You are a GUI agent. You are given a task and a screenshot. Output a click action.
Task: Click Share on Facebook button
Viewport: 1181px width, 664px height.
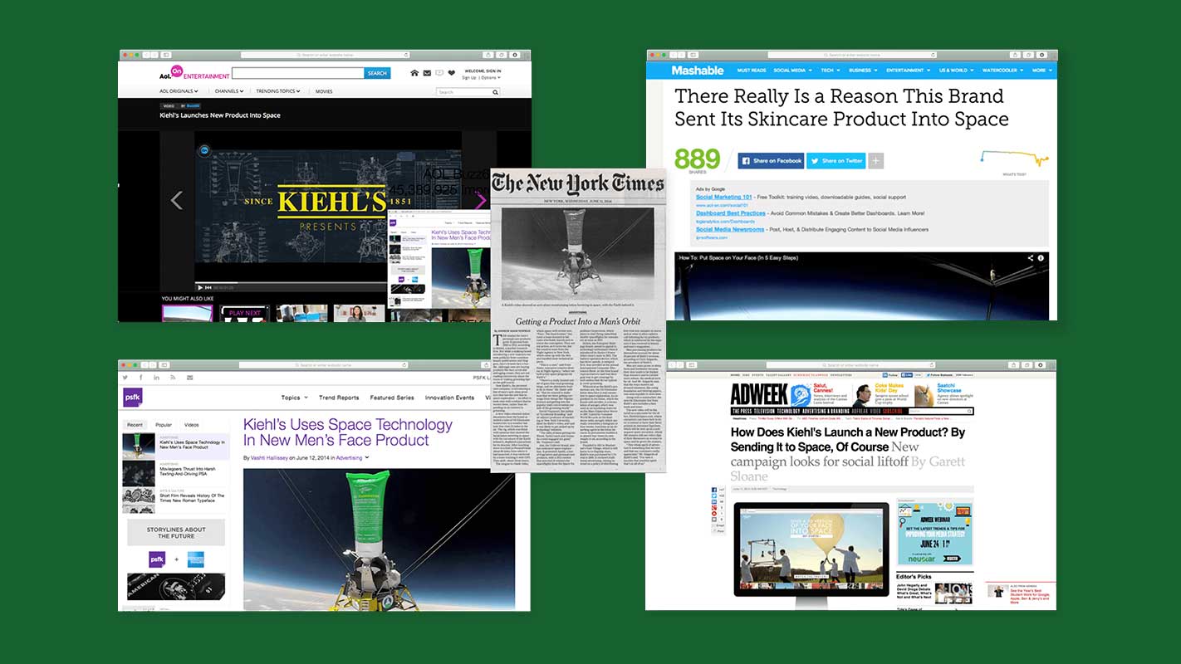tap(772, 160)
